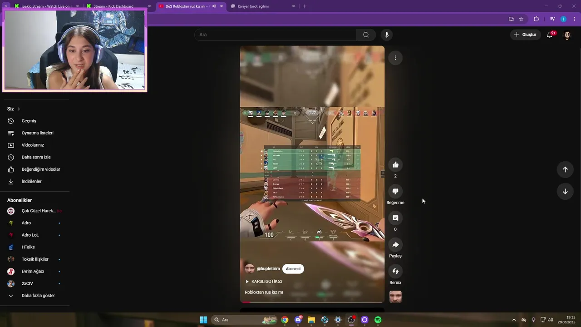Expand the Siz section chevron
The height and width of the screenshot is (327, 581).
pyautogui.click(x=19, y=109)
